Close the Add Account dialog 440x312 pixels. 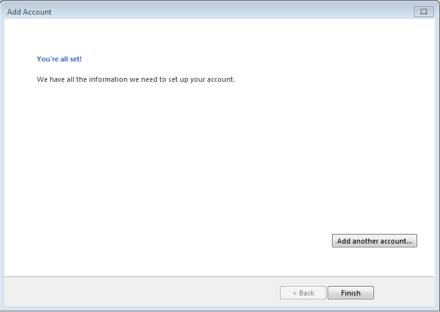coord(423,11)
